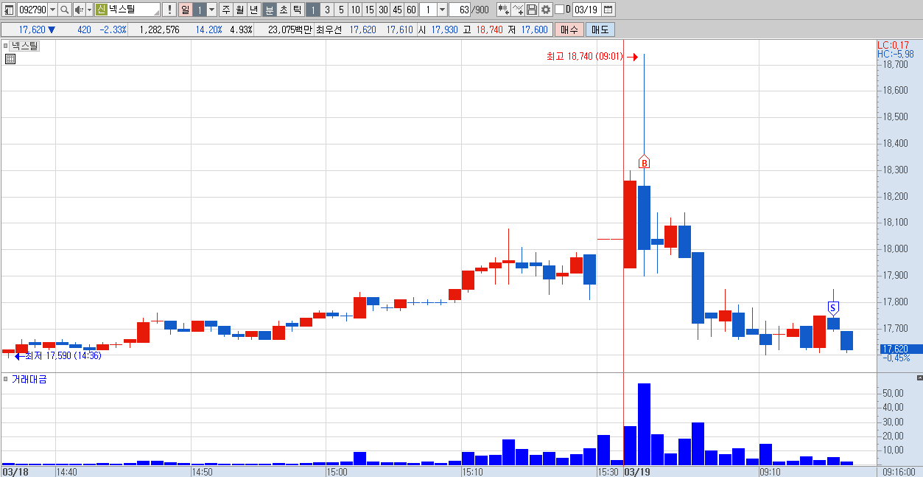
Task: Click the 03/18 date label on time axis
Action: coord(14,470)
